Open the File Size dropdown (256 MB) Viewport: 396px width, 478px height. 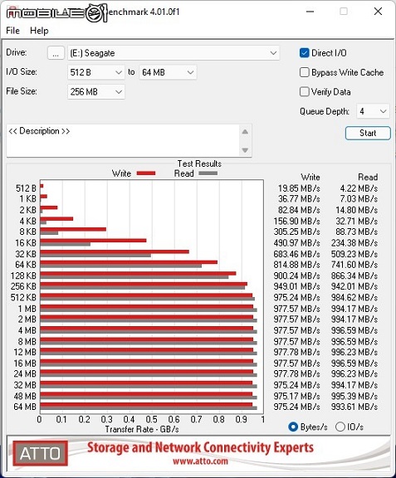96,92
